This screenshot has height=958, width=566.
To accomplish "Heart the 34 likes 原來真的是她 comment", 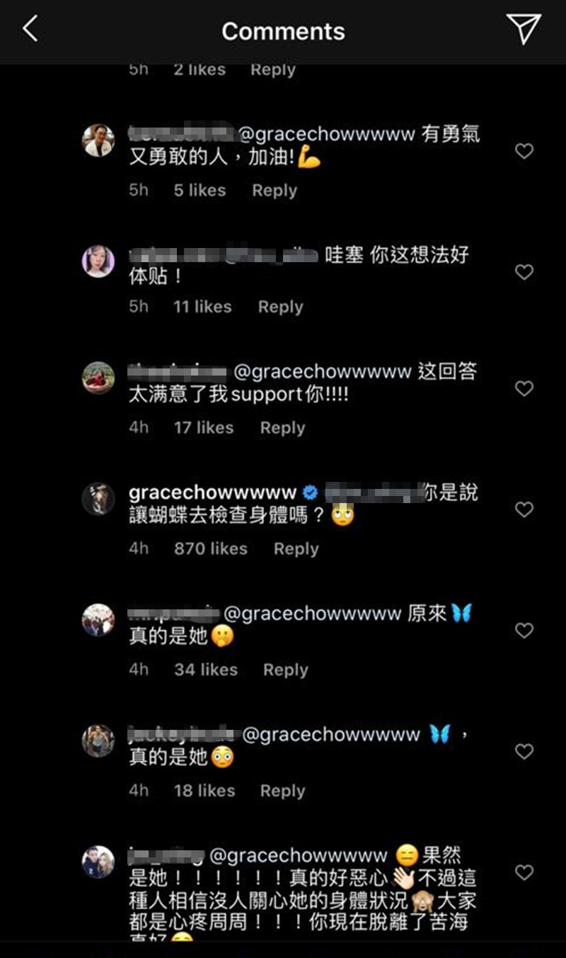I will coord(524,630).
